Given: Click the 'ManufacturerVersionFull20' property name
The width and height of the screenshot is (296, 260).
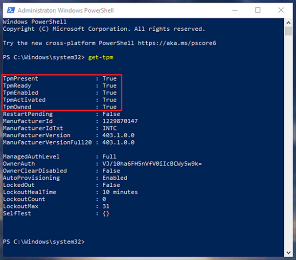Looking at the screenshot, I should click(47, 142).
